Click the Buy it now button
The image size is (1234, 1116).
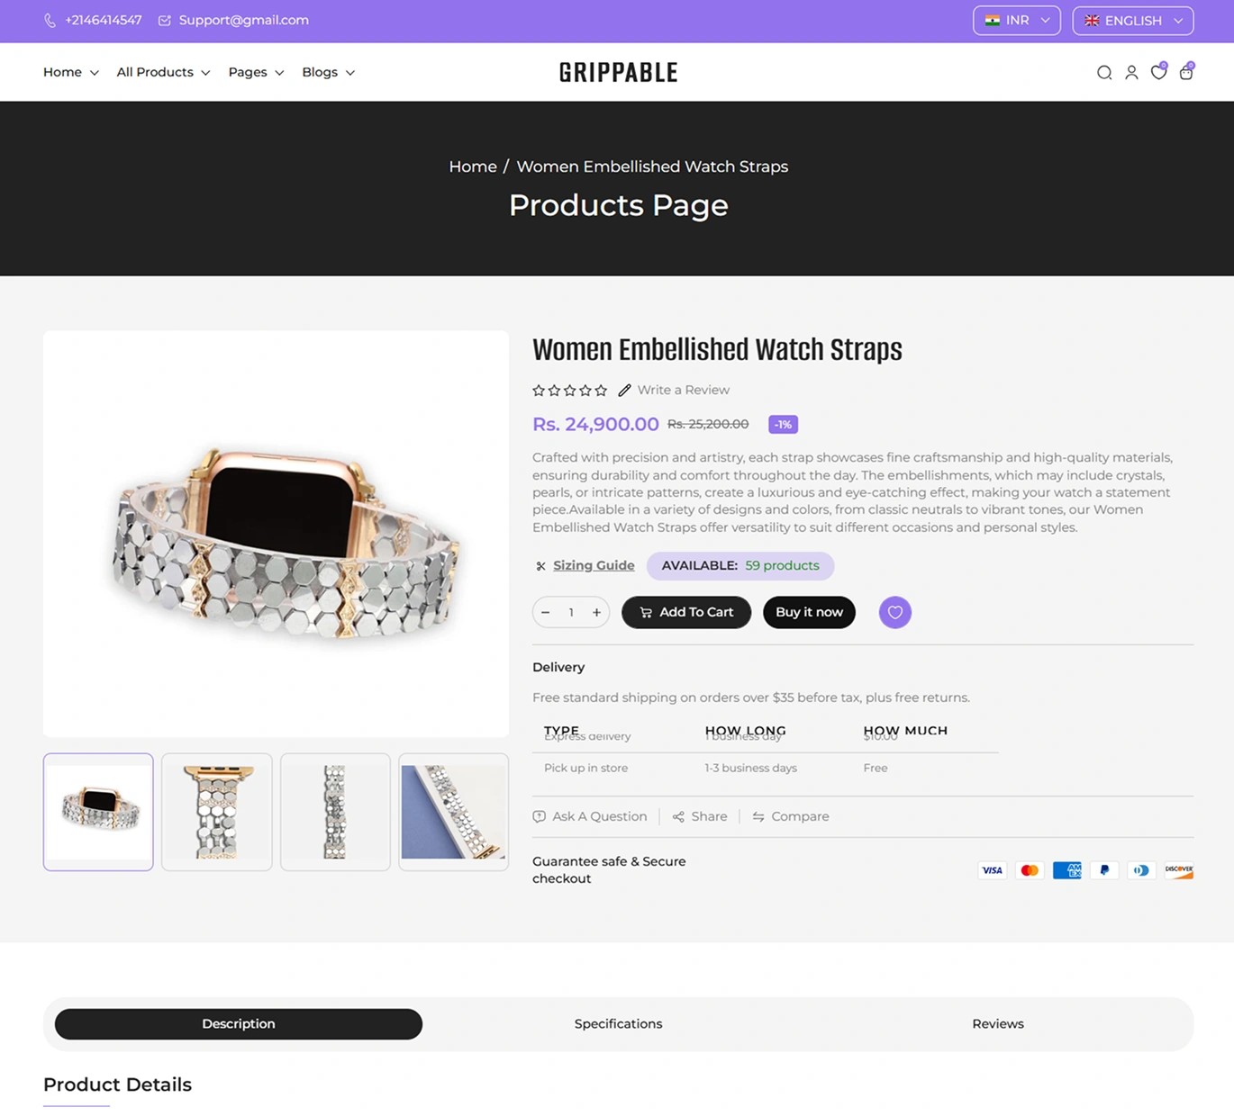(809, 613)
